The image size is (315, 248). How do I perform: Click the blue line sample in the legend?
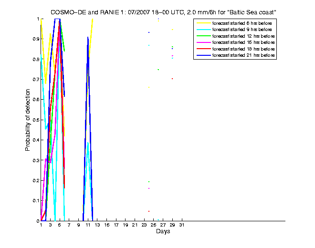203,56
